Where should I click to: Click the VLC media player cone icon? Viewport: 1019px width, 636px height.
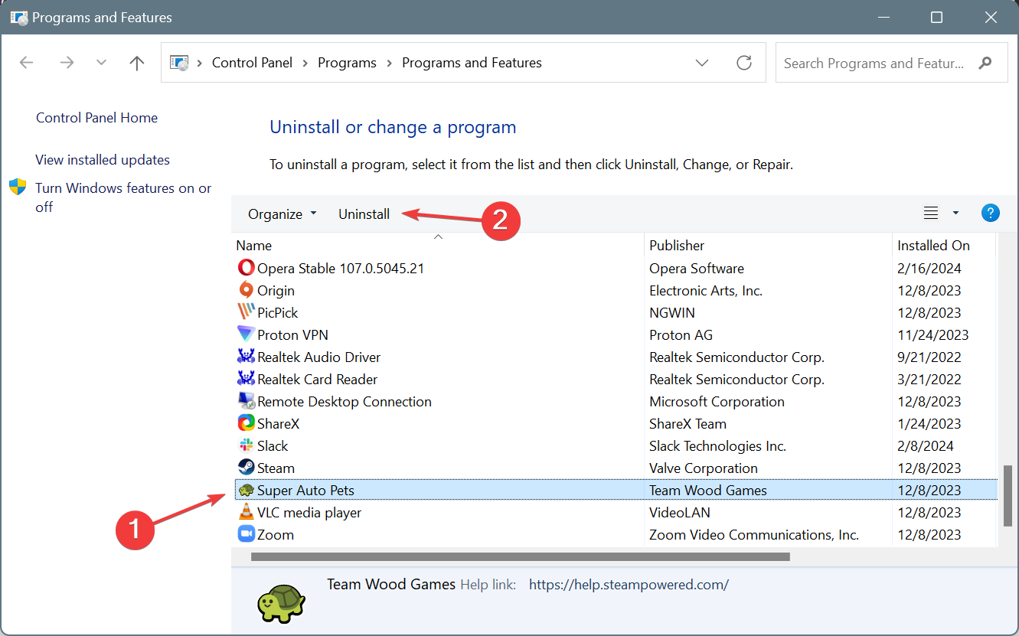point(247,512)
